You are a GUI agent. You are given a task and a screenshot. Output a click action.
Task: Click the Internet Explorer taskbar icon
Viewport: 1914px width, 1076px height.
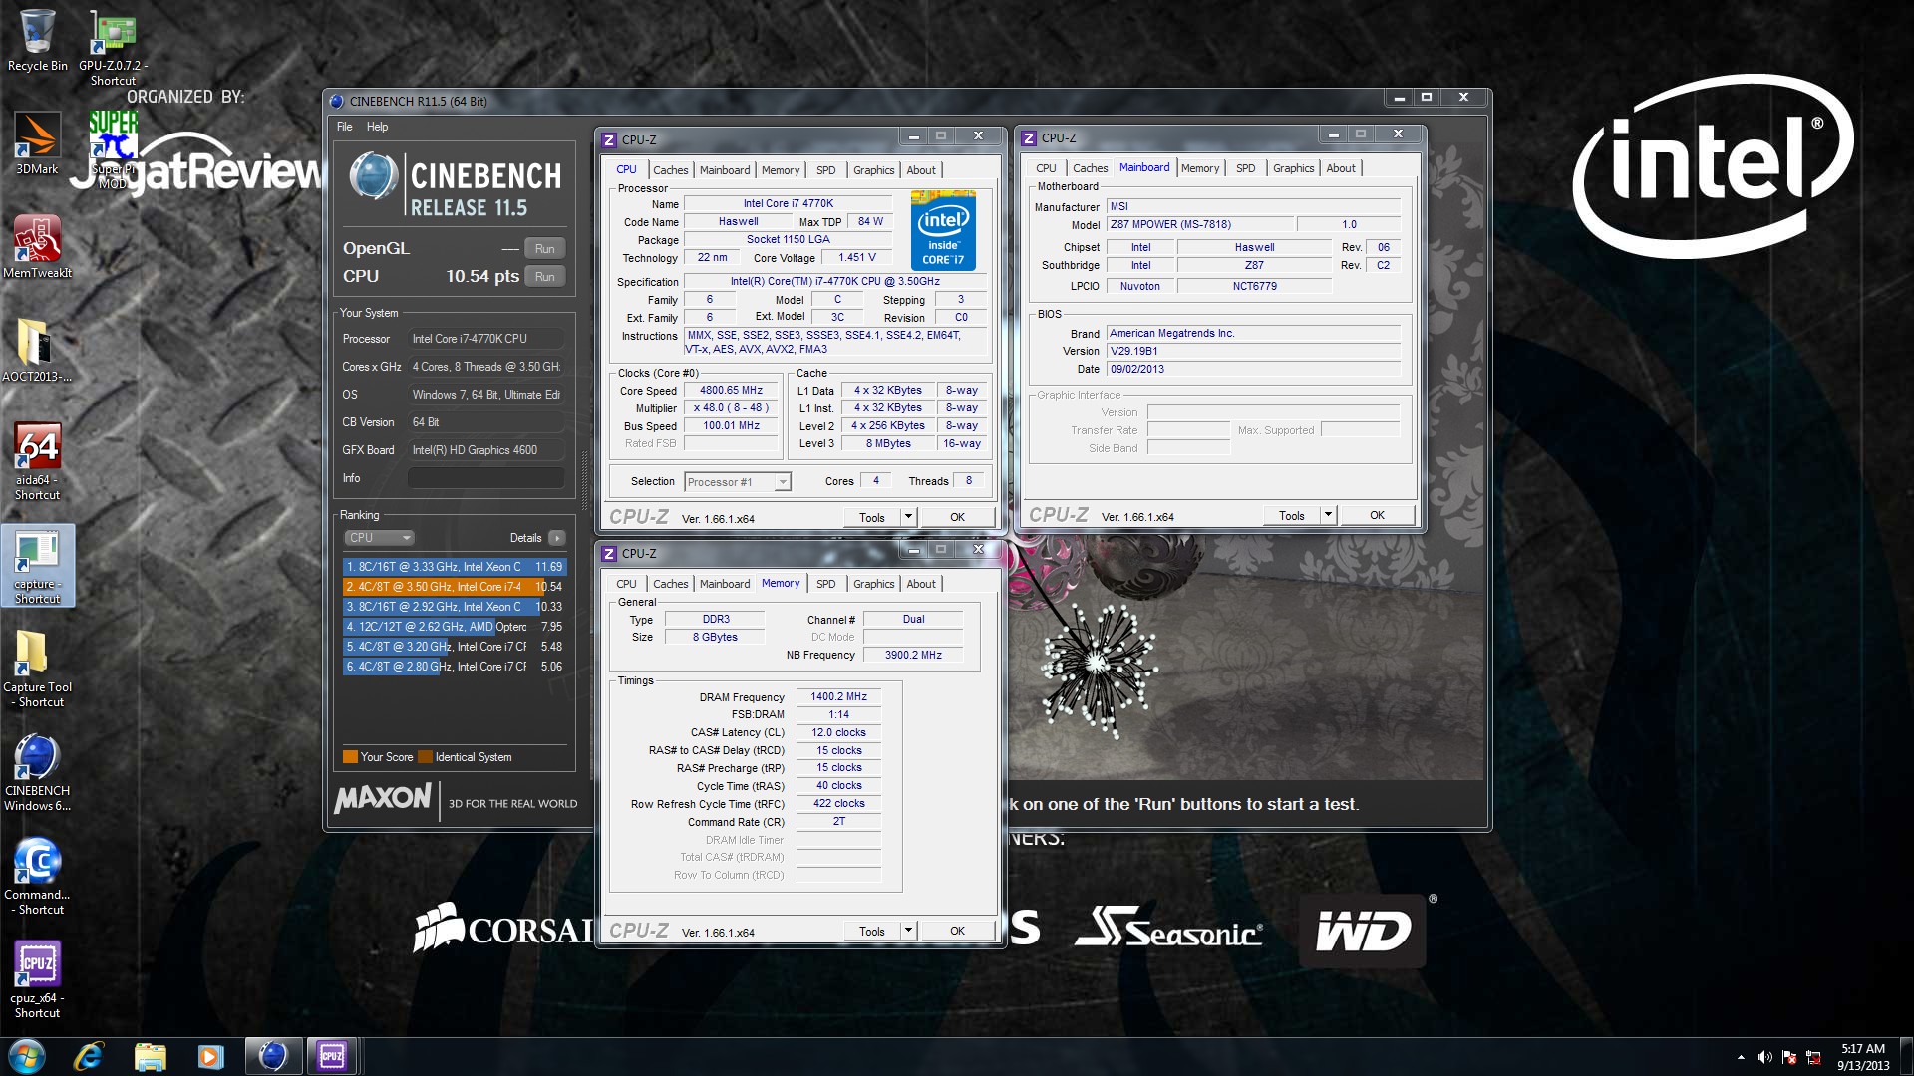(x=89, y=1056)
